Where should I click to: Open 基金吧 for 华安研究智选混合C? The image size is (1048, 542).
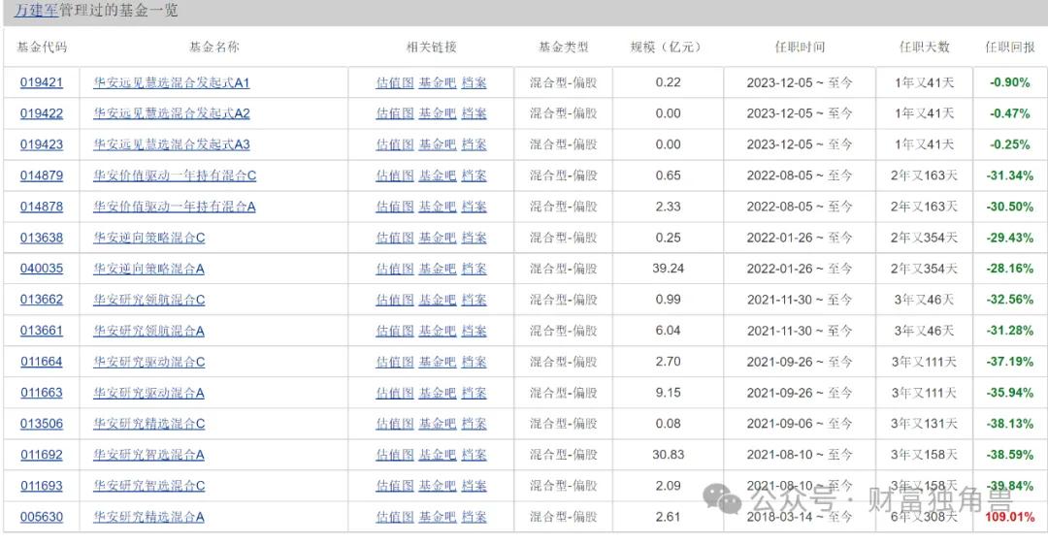[x=438, y=486]
